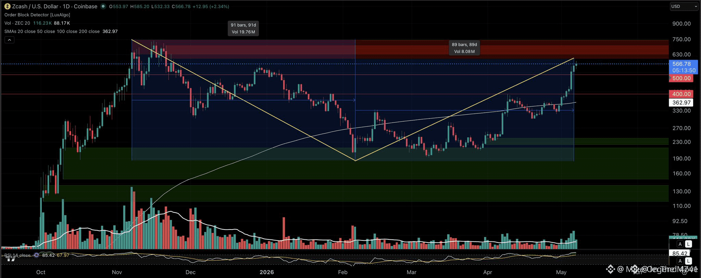Click the volume value 116.23K
The height and width of the screenshot is (278, 701).
click(x=42, y=23)
